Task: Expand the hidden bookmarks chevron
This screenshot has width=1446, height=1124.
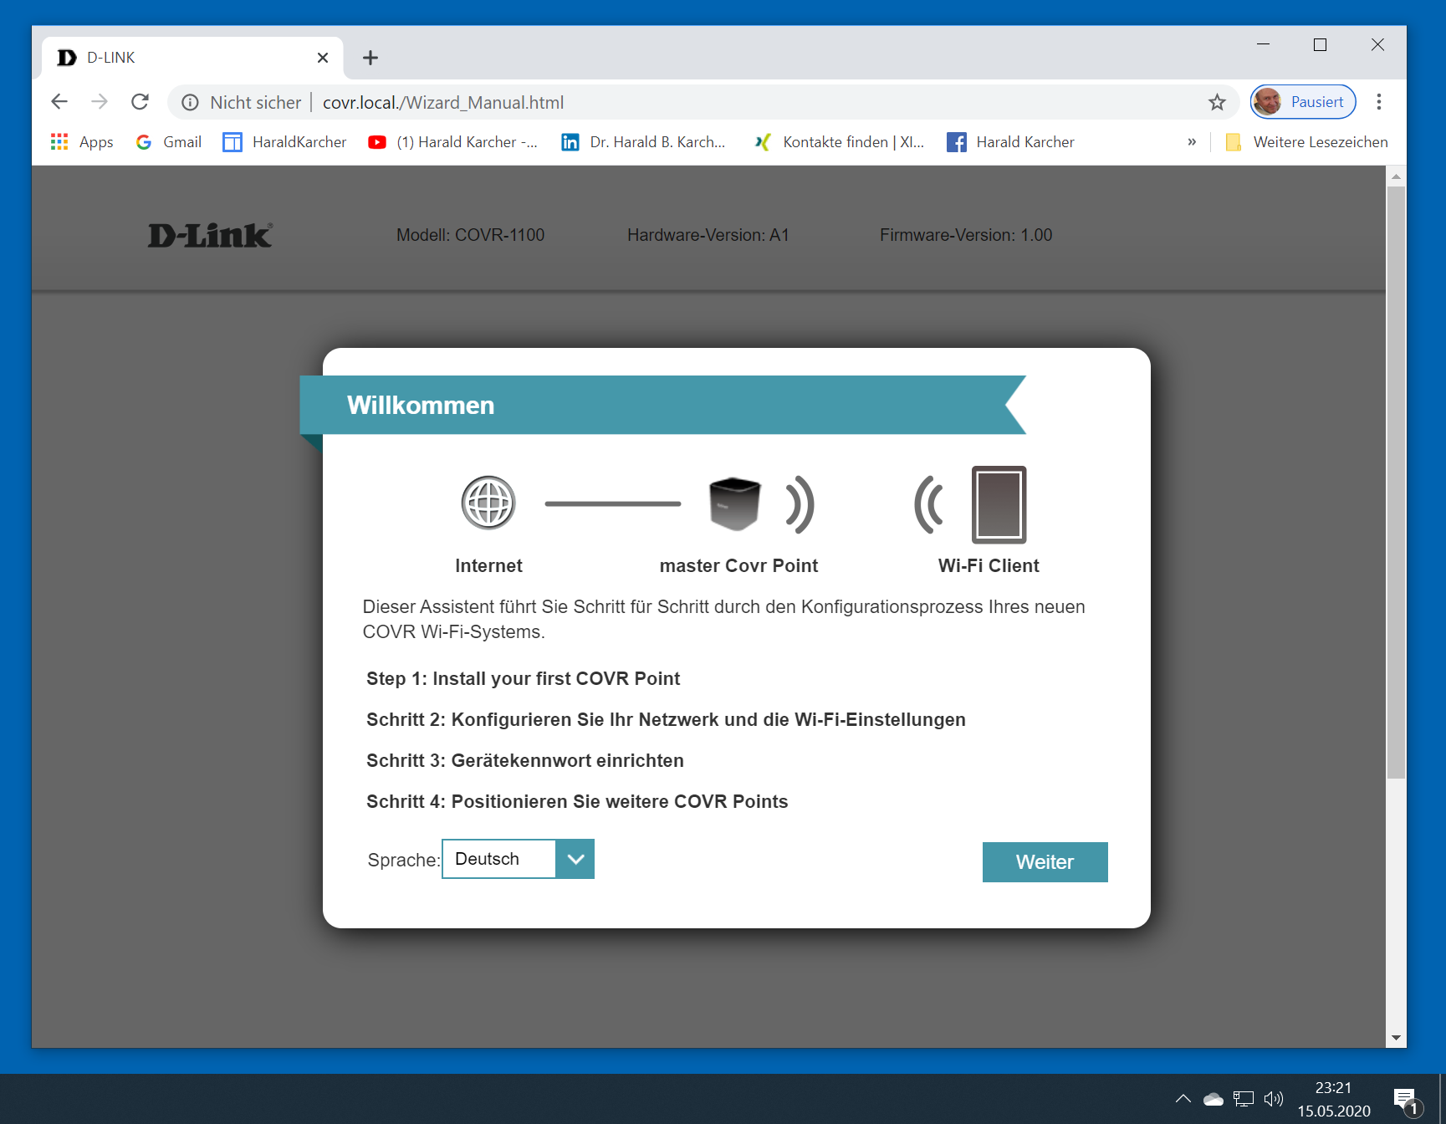Action: (x=1192, y=142)
